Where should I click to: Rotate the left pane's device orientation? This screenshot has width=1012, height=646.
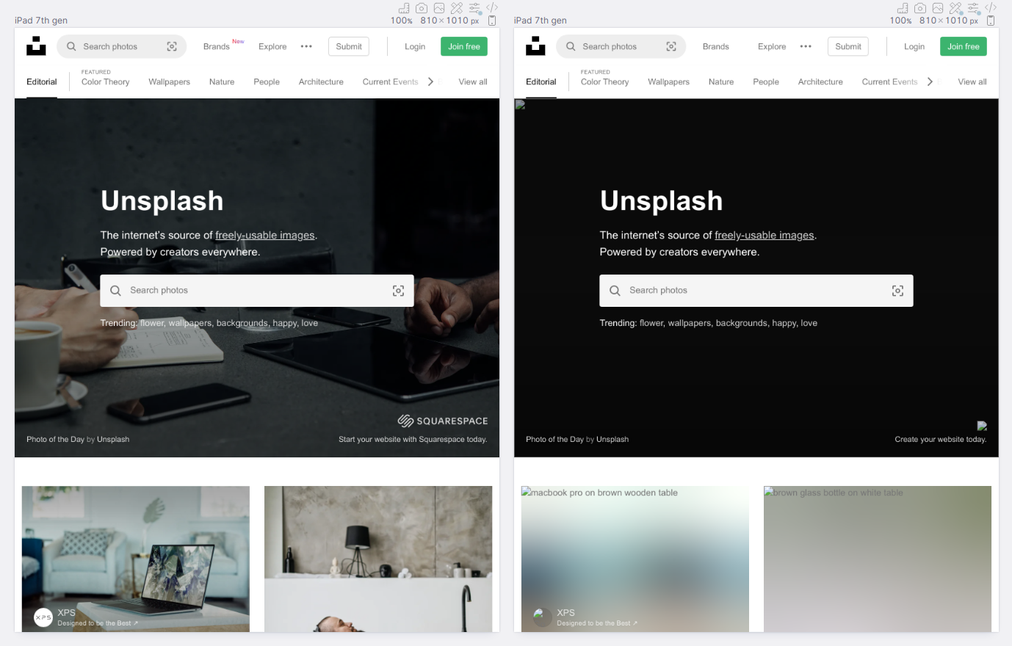pos(492,21)
